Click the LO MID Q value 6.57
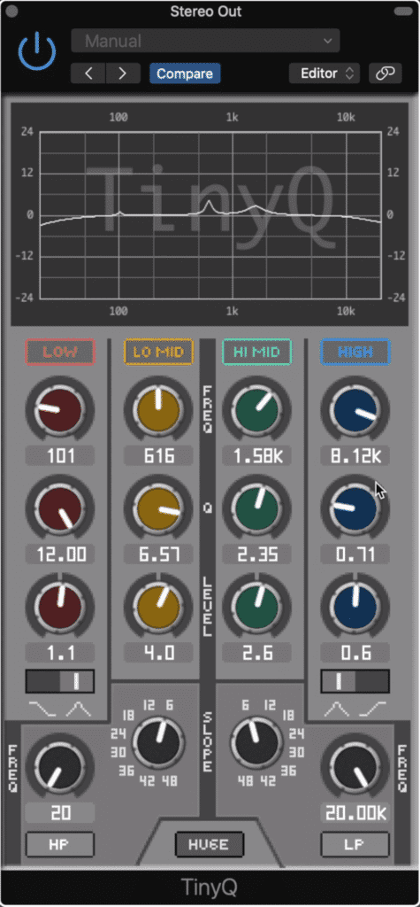Viewport: 420px width, 907px height. 158,554
